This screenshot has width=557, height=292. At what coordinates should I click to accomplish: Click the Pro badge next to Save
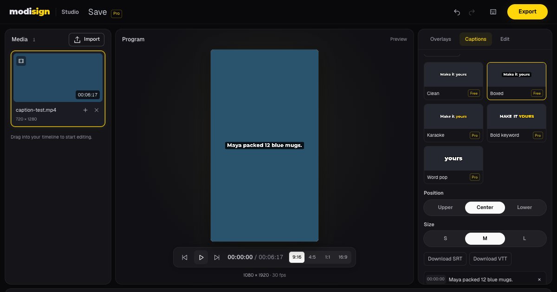(117, 13)
